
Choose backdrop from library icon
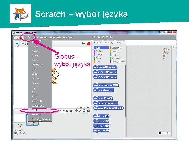[15, 133]
